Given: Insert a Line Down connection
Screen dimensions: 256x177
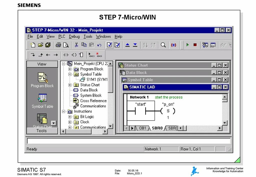Looking at the screenshot, I should pyautogui.click(x=33, y=55).
